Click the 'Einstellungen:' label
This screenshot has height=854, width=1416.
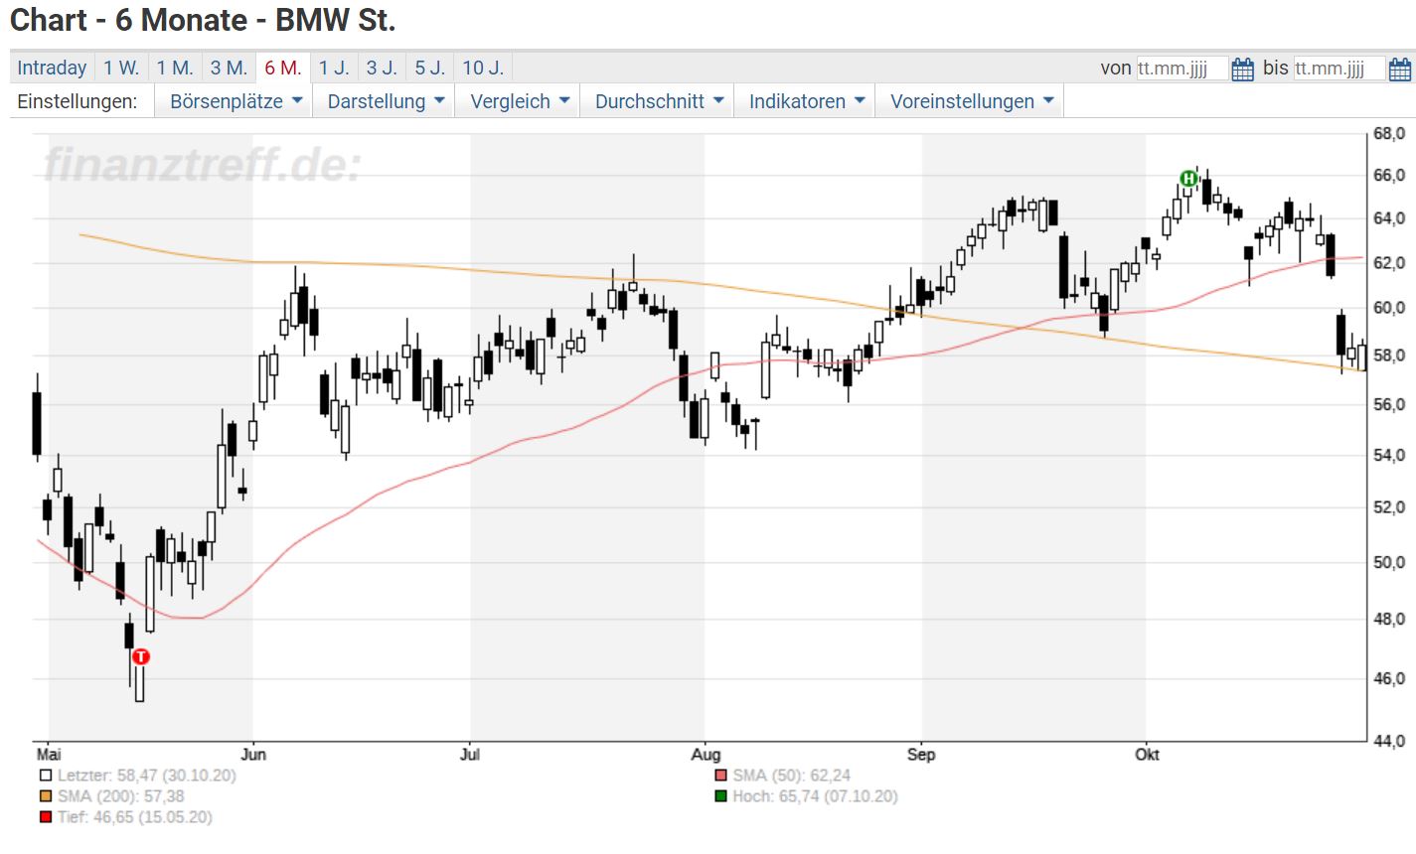[x=78, y=101]
